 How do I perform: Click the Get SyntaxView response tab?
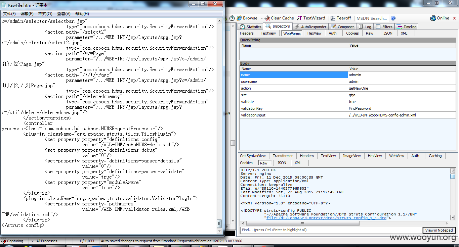253,156
